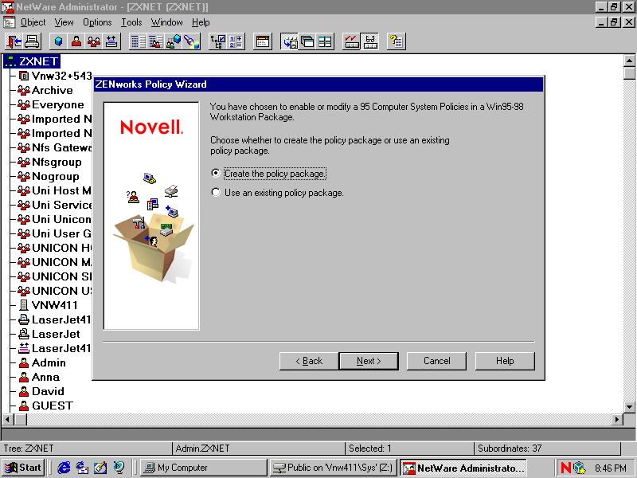
Task: Switch to Public on Vnw411 Sys window
Action: [x=333, y=468]
